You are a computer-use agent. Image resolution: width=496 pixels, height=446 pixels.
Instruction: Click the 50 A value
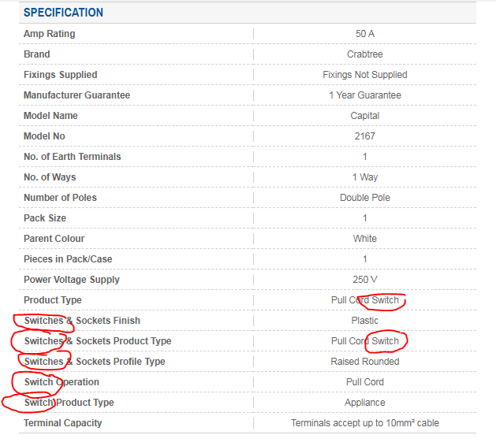tap(365, 34)
